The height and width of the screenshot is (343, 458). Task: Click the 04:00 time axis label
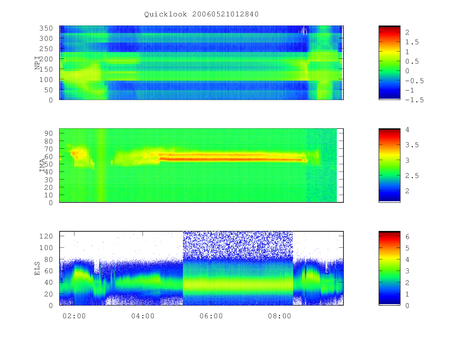tap(143, 316)
